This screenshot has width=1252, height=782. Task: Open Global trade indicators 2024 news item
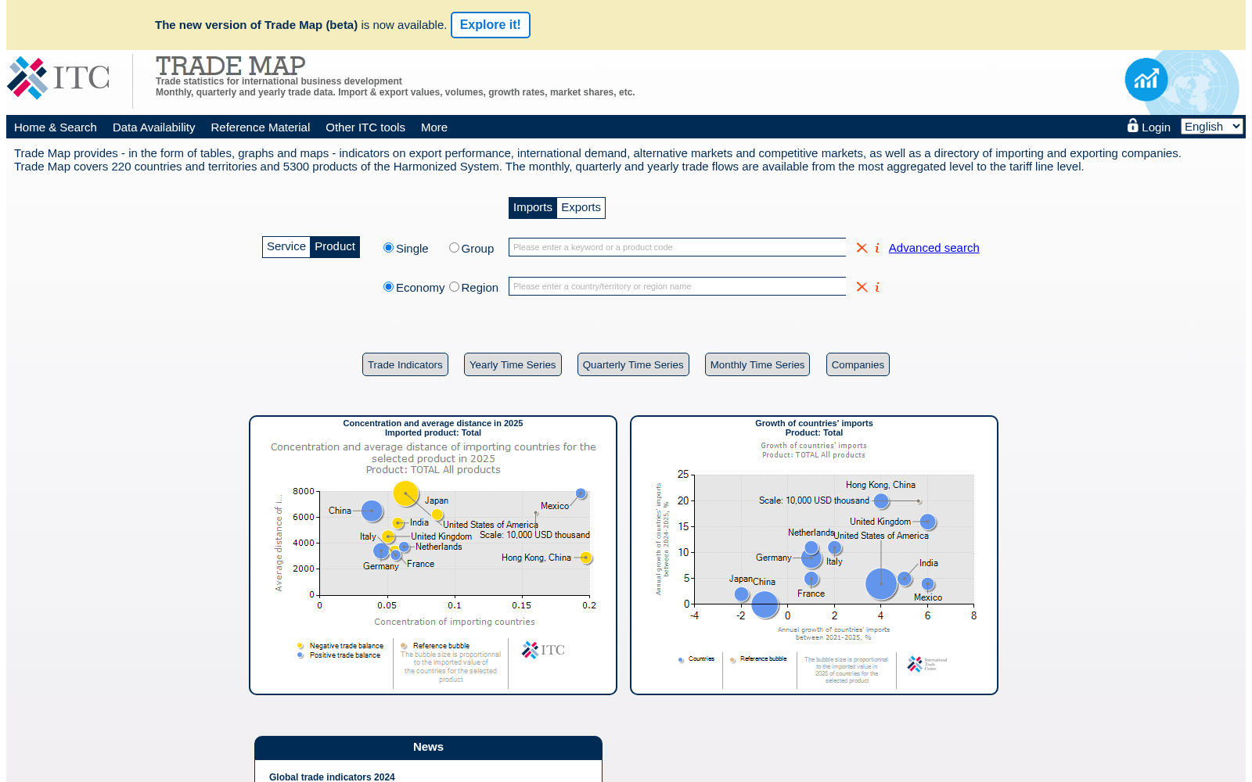coord(332,777)
